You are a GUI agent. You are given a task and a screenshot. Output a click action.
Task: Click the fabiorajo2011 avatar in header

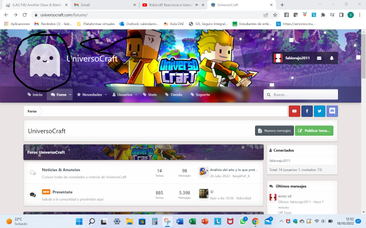pos(278,58)
